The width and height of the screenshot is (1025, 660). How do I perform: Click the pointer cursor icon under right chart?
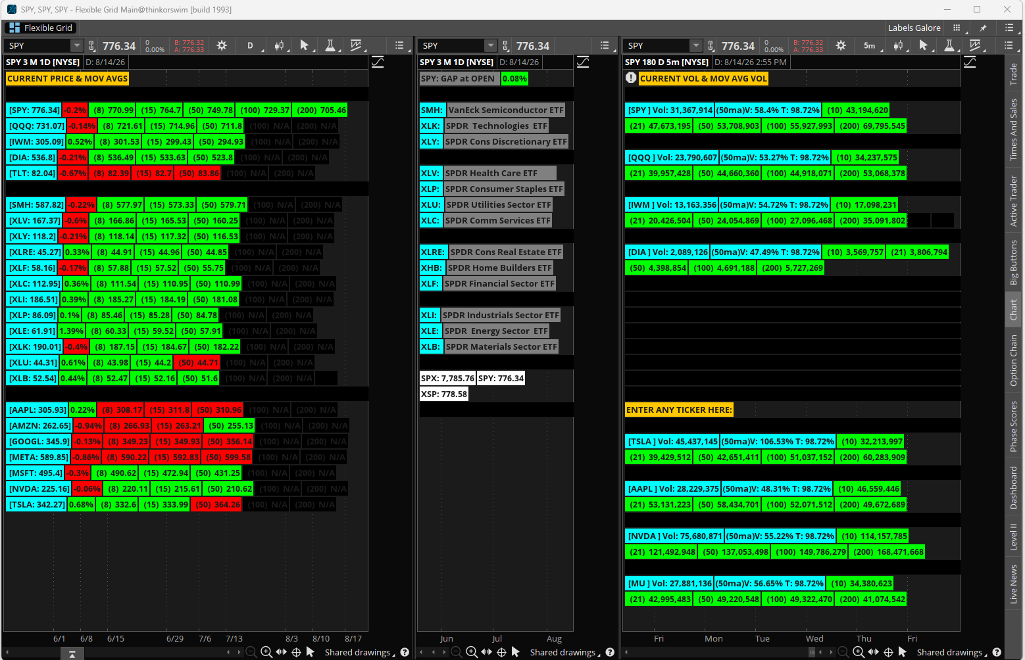903,652
